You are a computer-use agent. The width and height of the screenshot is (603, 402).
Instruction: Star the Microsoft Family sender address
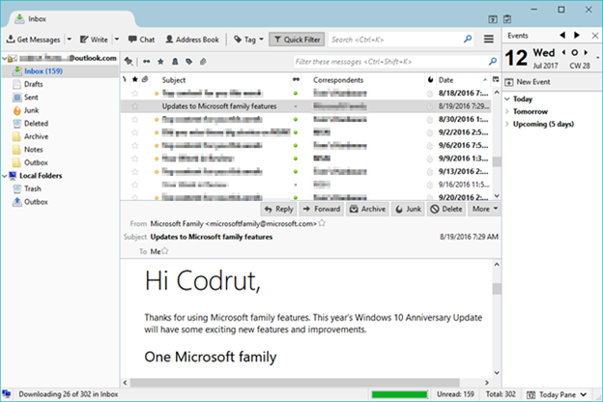point(322,223)
